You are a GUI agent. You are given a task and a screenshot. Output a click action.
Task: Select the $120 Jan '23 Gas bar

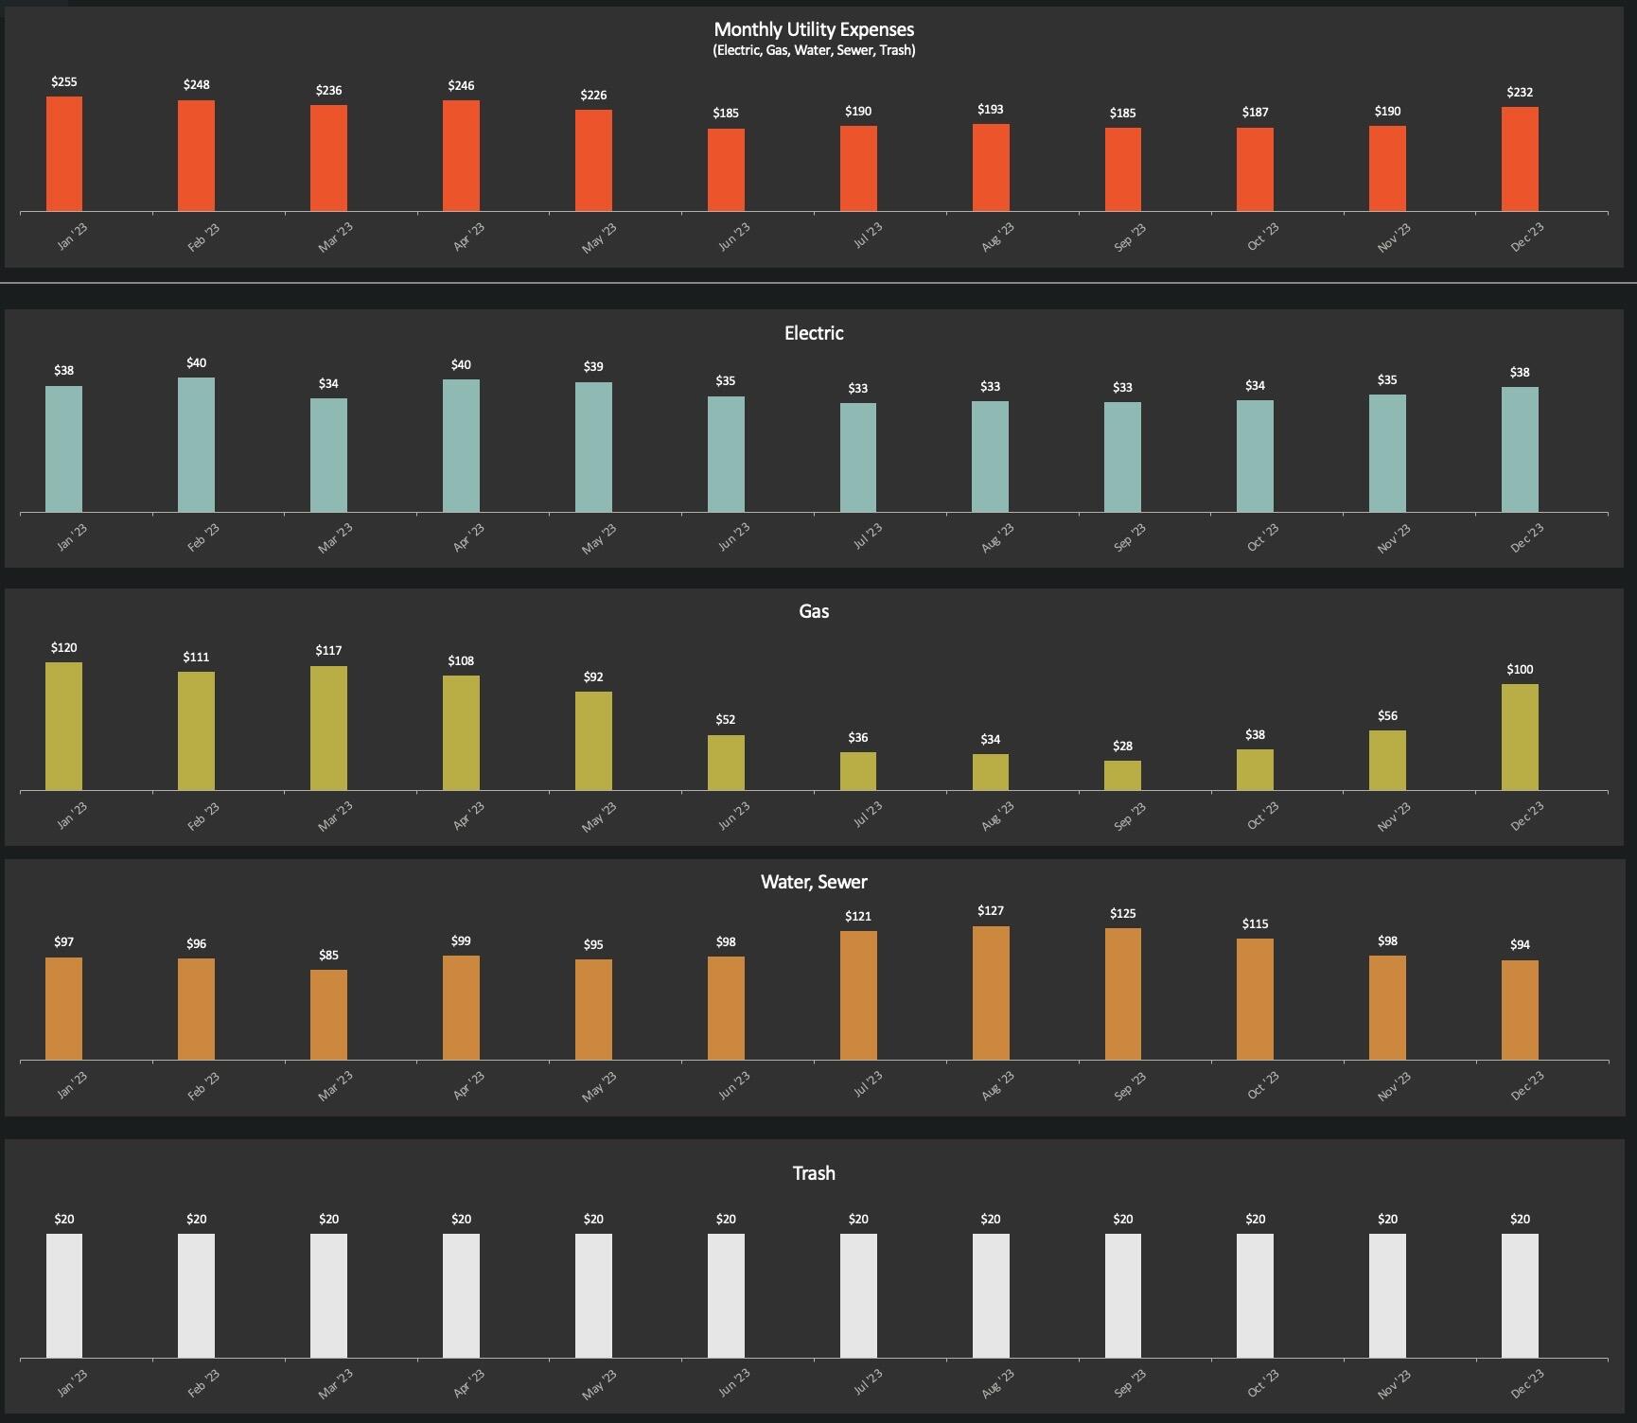click(x=64, y=726)
